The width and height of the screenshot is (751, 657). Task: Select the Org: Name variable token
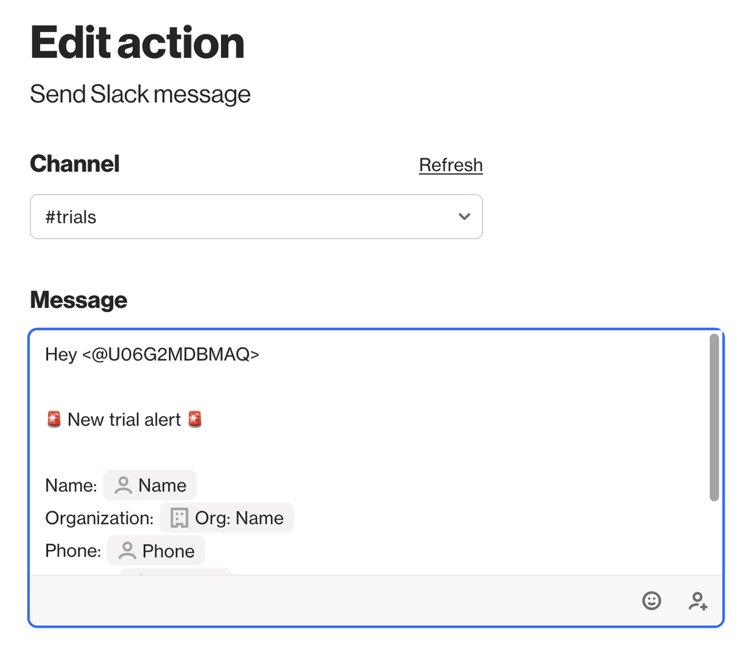click(x=227, y=517)
